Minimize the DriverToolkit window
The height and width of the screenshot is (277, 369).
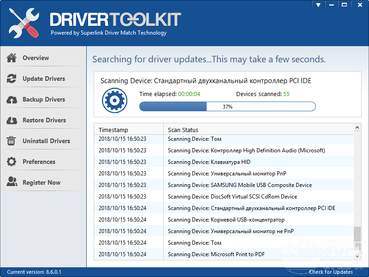click(331, 5)
